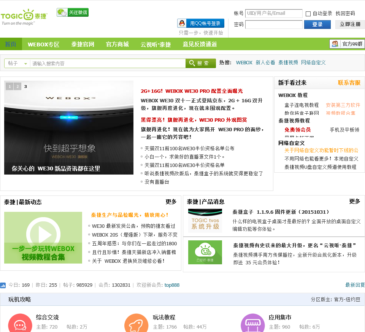
Task: Focus the 帐号 username input field
Action: pyautogui.click(x=274, y=13)
